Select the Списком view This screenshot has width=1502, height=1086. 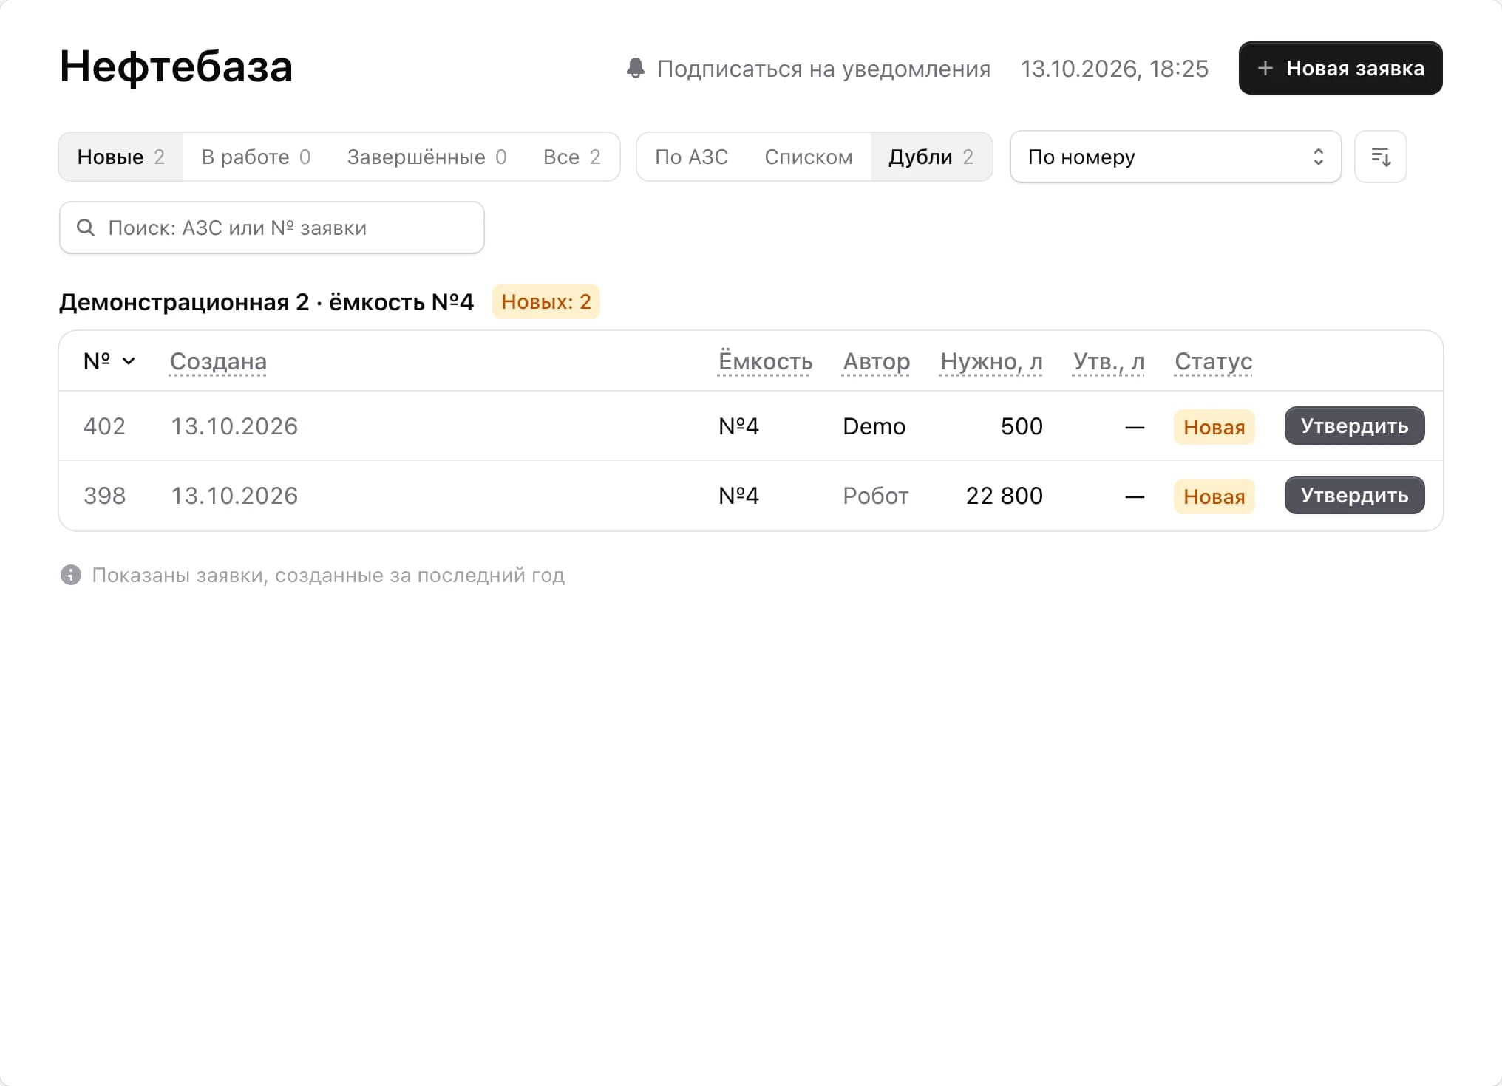pyautogui.click(x=808, y=157)
